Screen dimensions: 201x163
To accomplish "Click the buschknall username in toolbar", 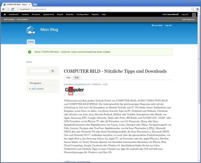I will click(173, 15).
